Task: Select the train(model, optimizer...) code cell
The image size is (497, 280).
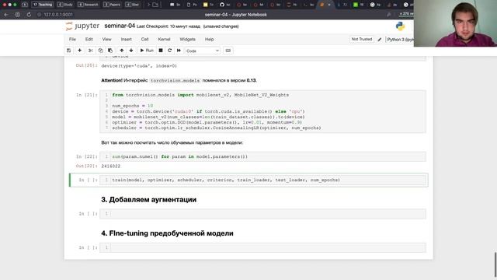Action: pos(262,180)
